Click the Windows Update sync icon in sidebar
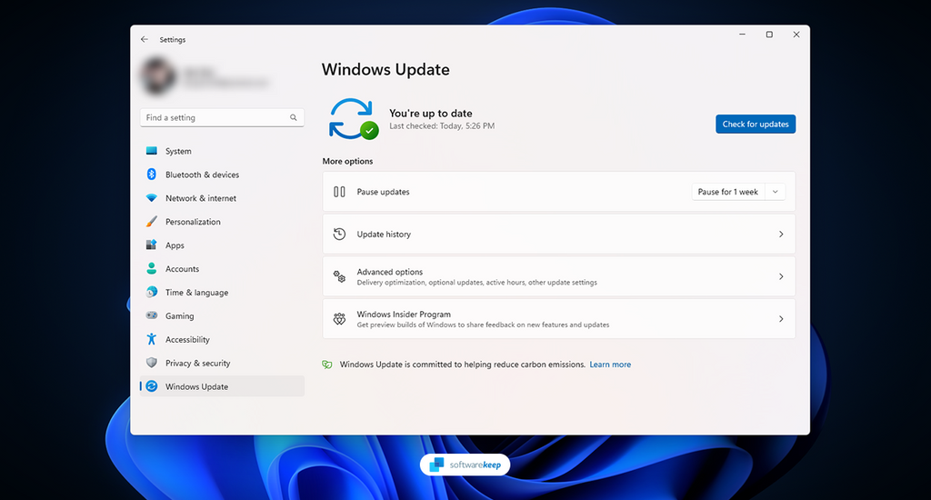This screenshot has height=500, width=931. pos(152,386)
